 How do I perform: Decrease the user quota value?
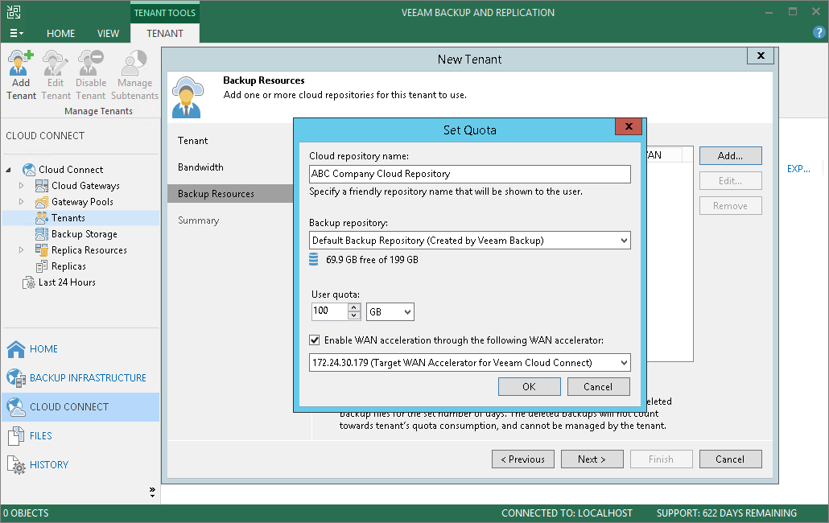(354, 315)
